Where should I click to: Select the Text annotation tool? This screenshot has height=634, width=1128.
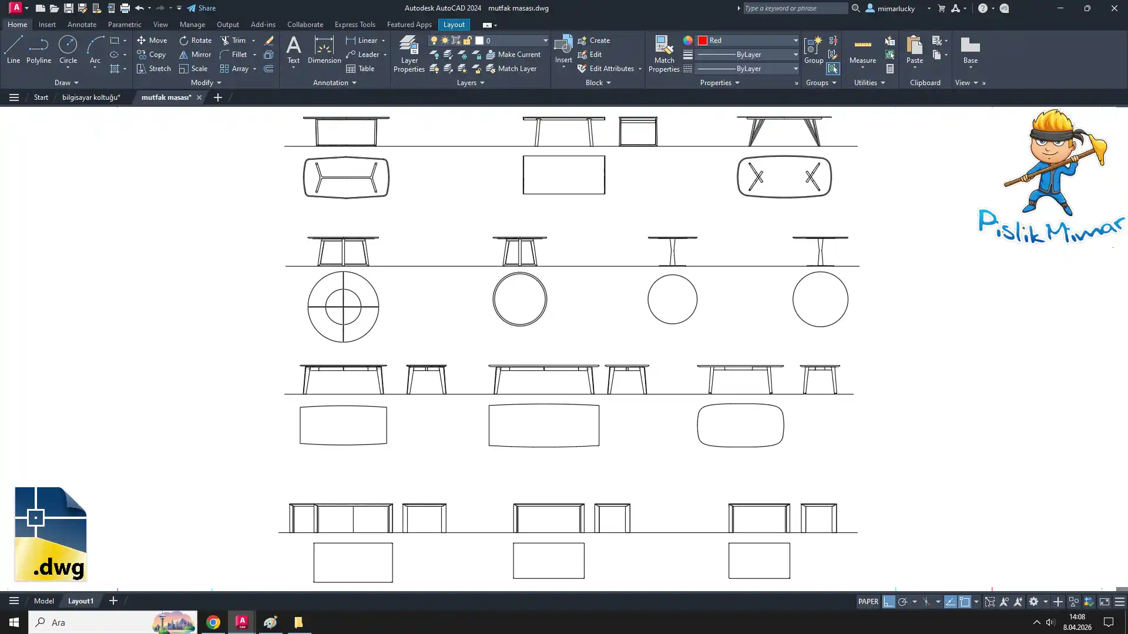pos(293,49)
